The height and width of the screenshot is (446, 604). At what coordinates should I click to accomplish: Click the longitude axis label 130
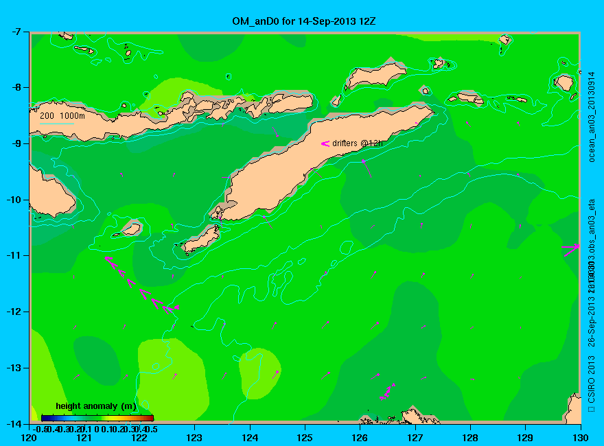[580, 438]
